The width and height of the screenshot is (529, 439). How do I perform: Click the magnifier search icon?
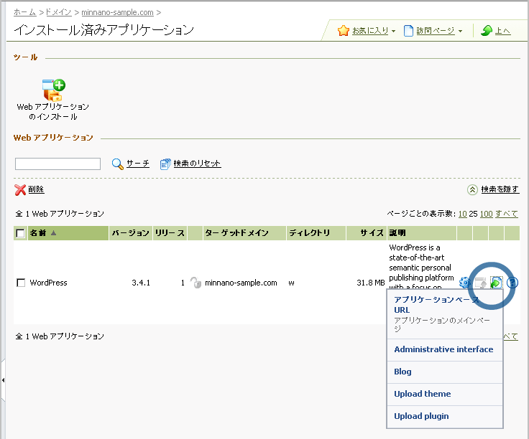117,164
